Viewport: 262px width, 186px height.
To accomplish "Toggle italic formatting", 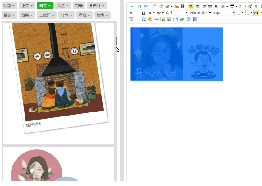I will (x=137, y=13).
